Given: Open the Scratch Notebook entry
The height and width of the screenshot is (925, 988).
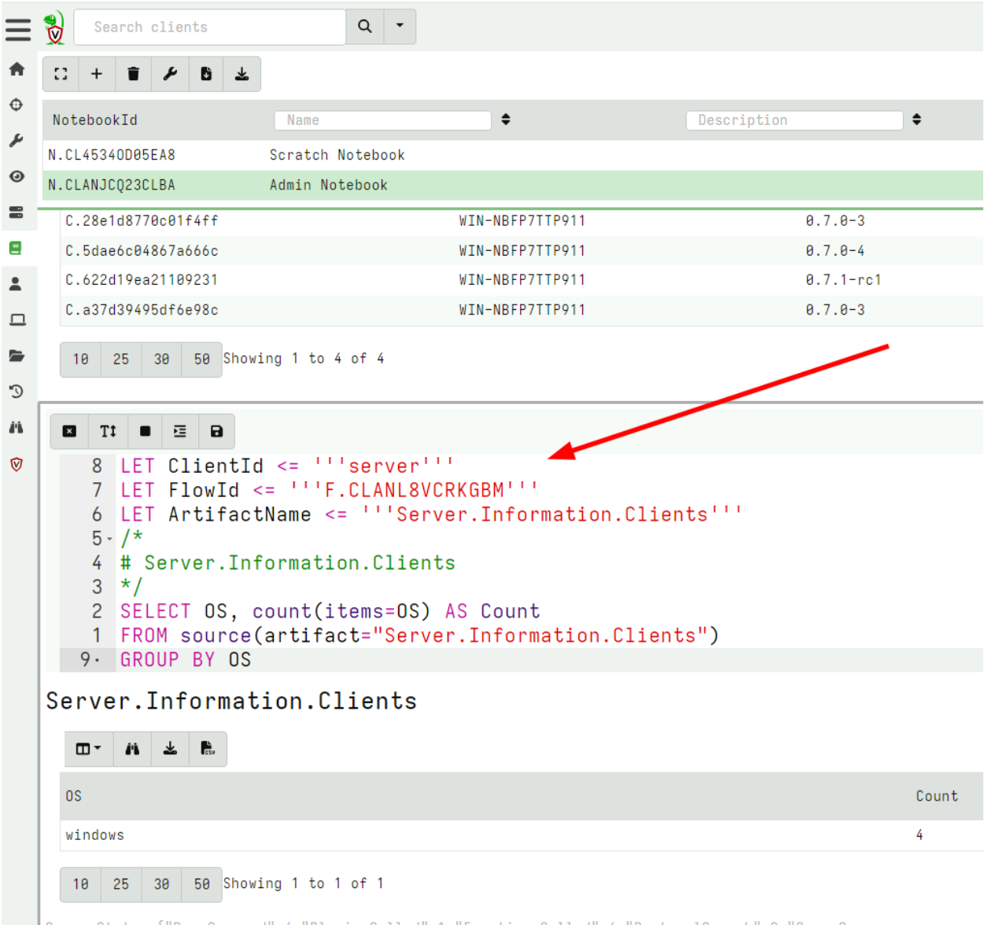Looking at the screenshot, I should coord(337,155).
